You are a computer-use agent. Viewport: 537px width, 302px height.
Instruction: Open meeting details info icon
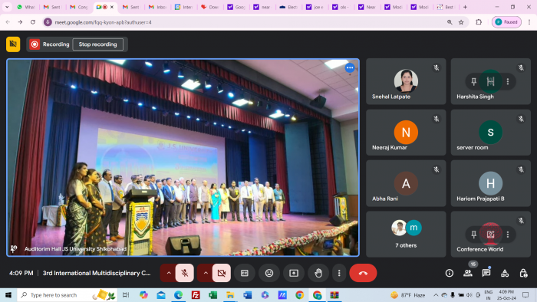click(x=450, y=273)
